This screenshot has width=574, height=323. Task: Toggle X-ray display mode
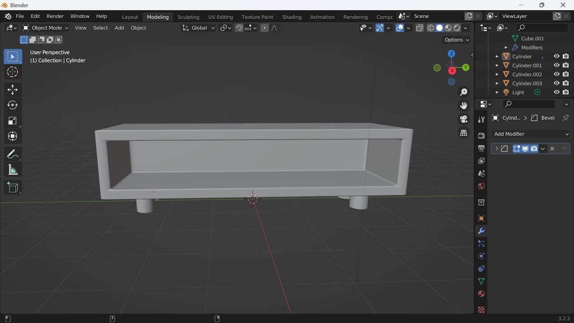(420, 28)
